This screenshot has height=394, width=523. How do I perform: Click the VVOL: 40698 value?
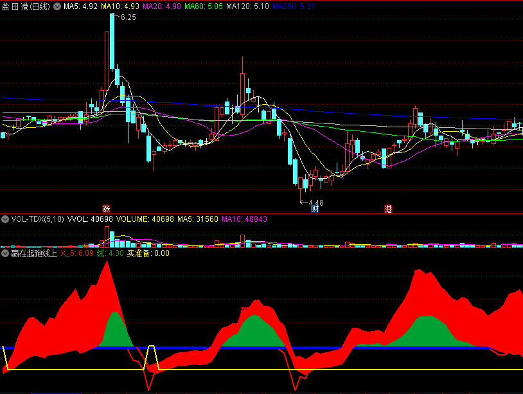pos(90,219)
